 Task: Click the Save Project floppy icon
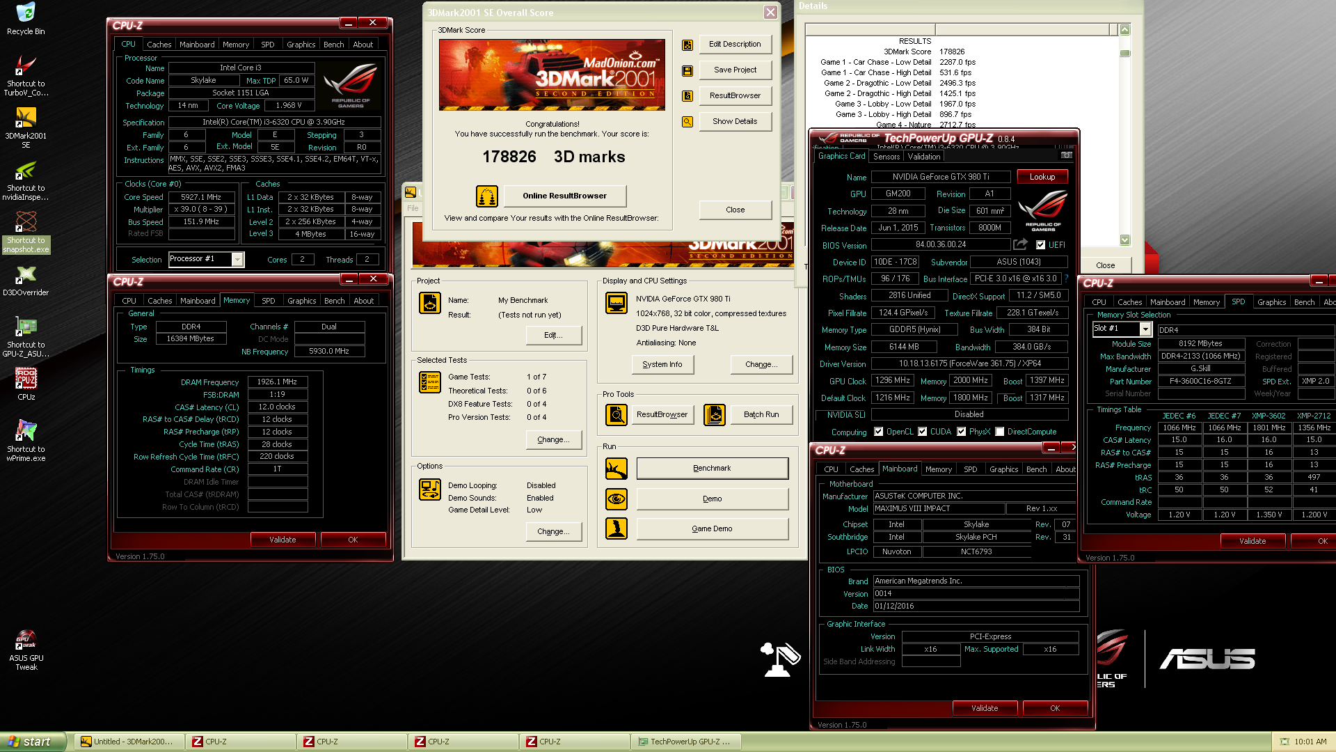pyautogui.click(x=687, y=70)
